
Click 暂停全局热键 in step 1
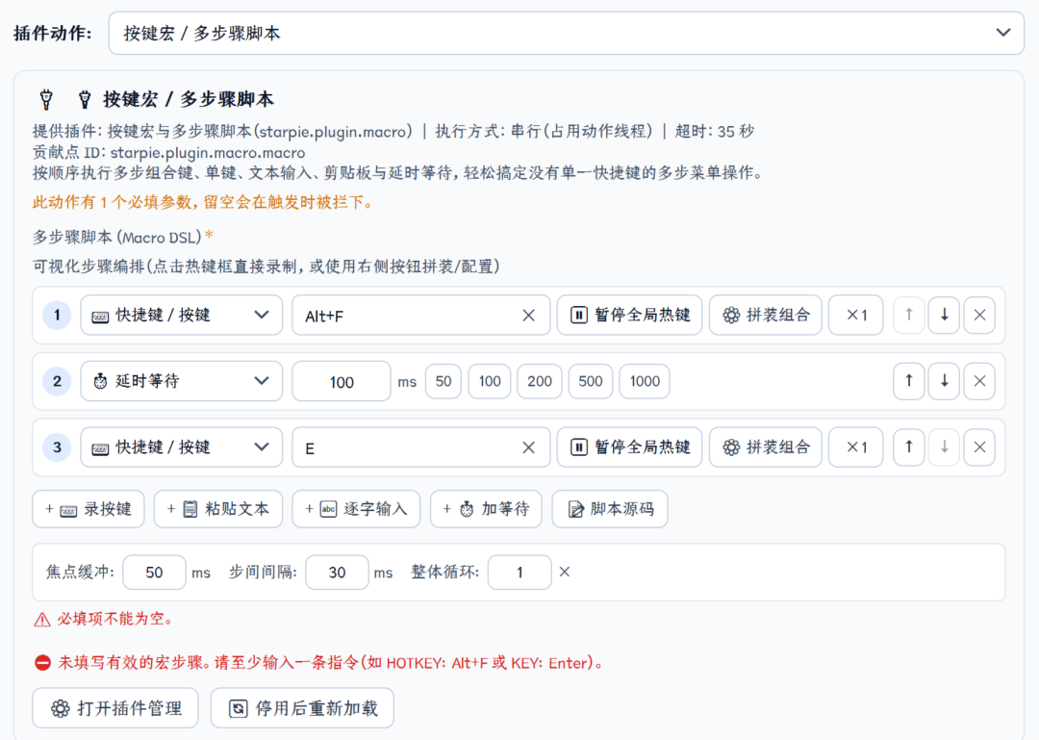click(x=629, y=315)
